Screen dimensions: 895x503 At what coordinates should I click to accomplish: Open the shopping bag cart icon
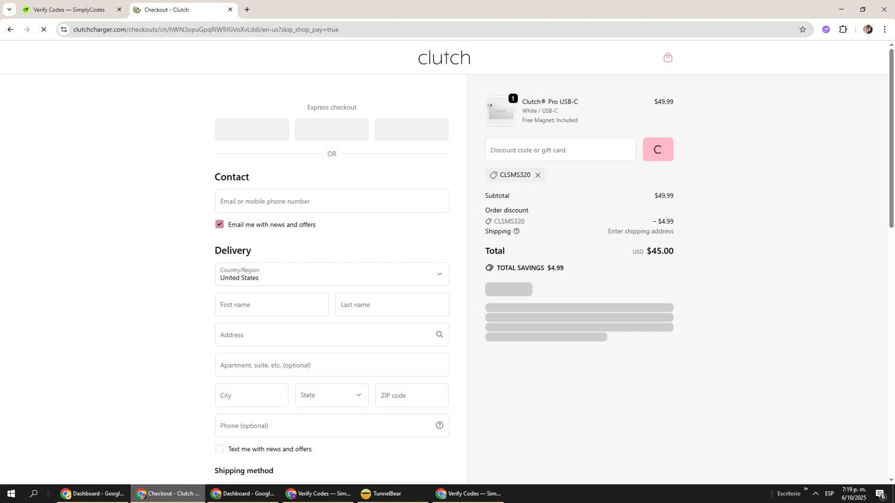[668, 57]
